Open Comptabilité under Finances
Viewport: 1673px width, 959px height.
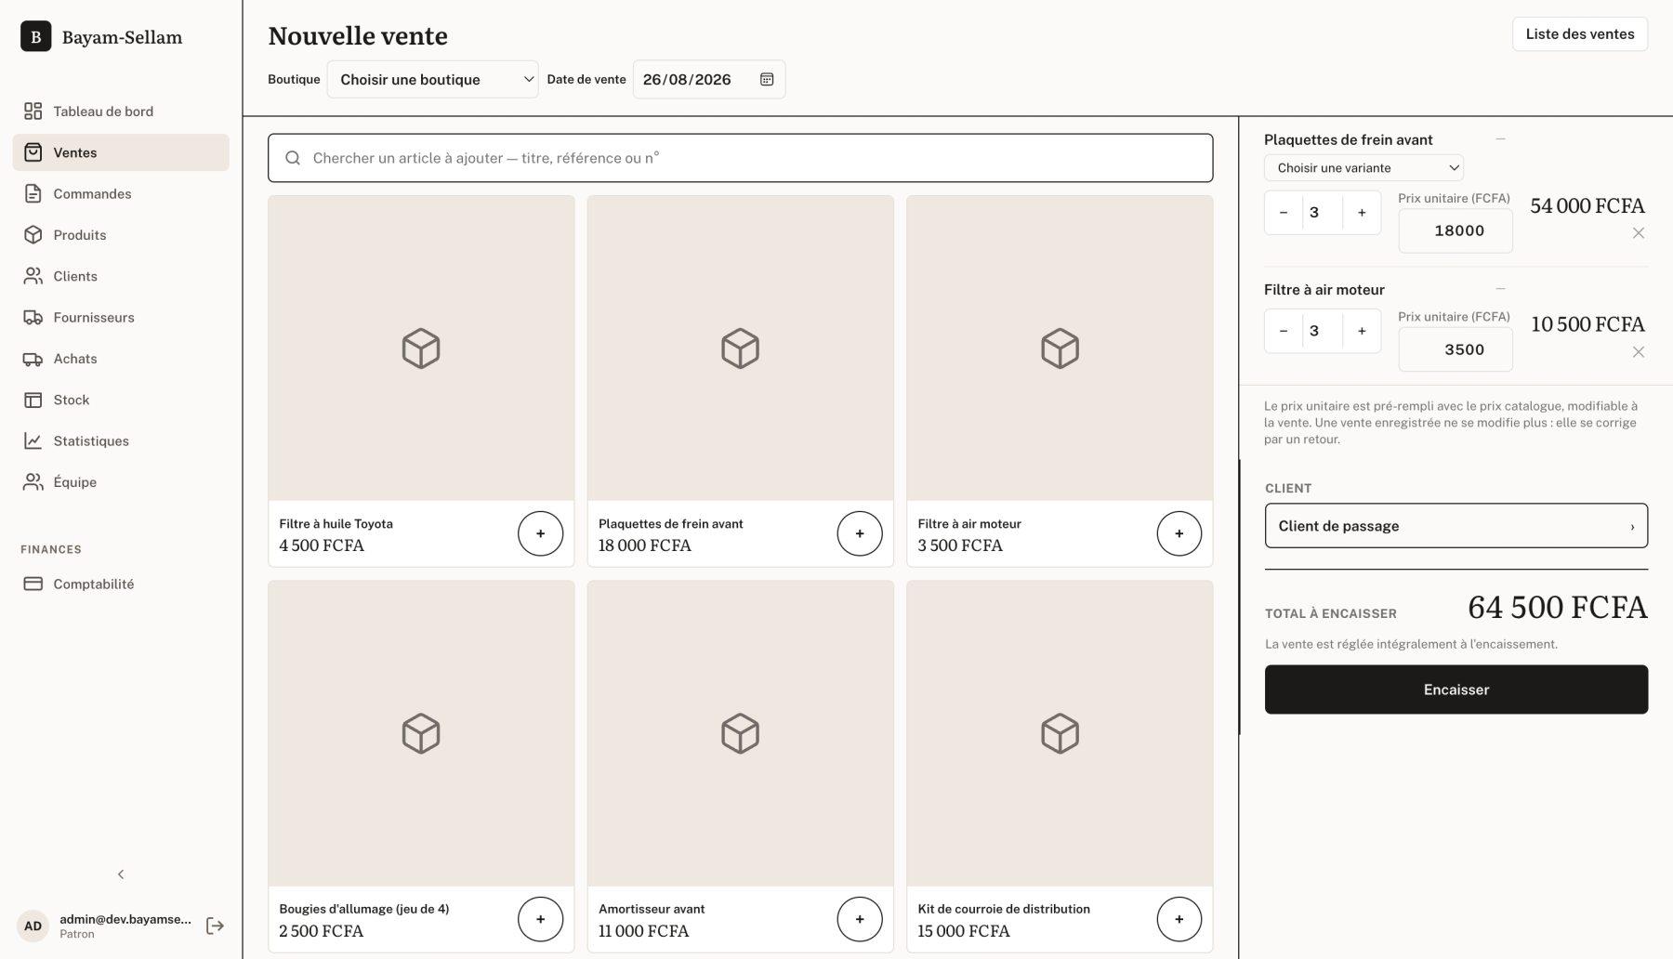[121, 584]
